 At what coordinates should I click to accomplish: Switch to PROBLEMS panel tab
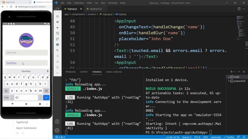click(71, 72)
